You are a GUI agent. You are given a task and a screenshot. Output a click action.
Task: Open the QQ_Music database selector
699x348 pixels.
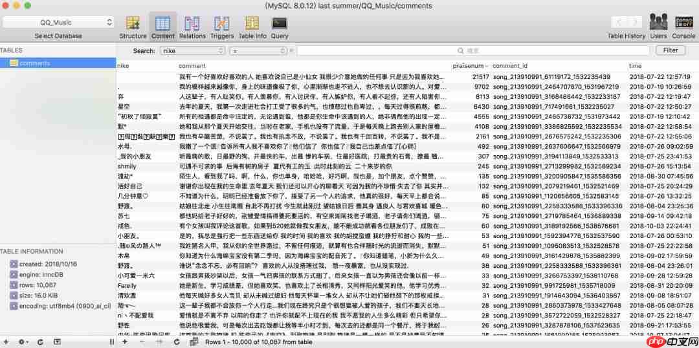(58, 22)
